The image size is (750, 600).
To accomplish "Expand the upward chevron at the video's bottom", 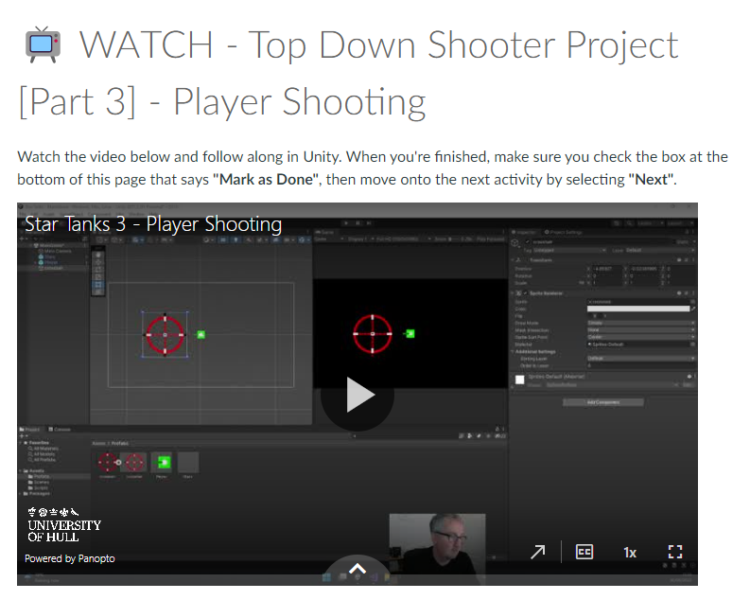I will point(358,569).
